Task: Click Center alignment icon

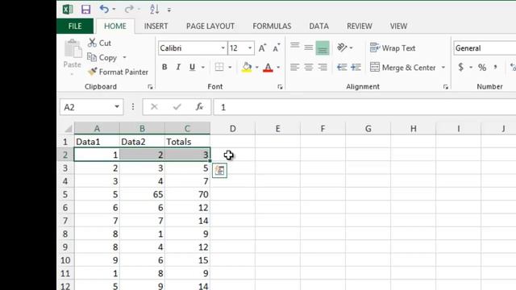Action: coord(309,67)
